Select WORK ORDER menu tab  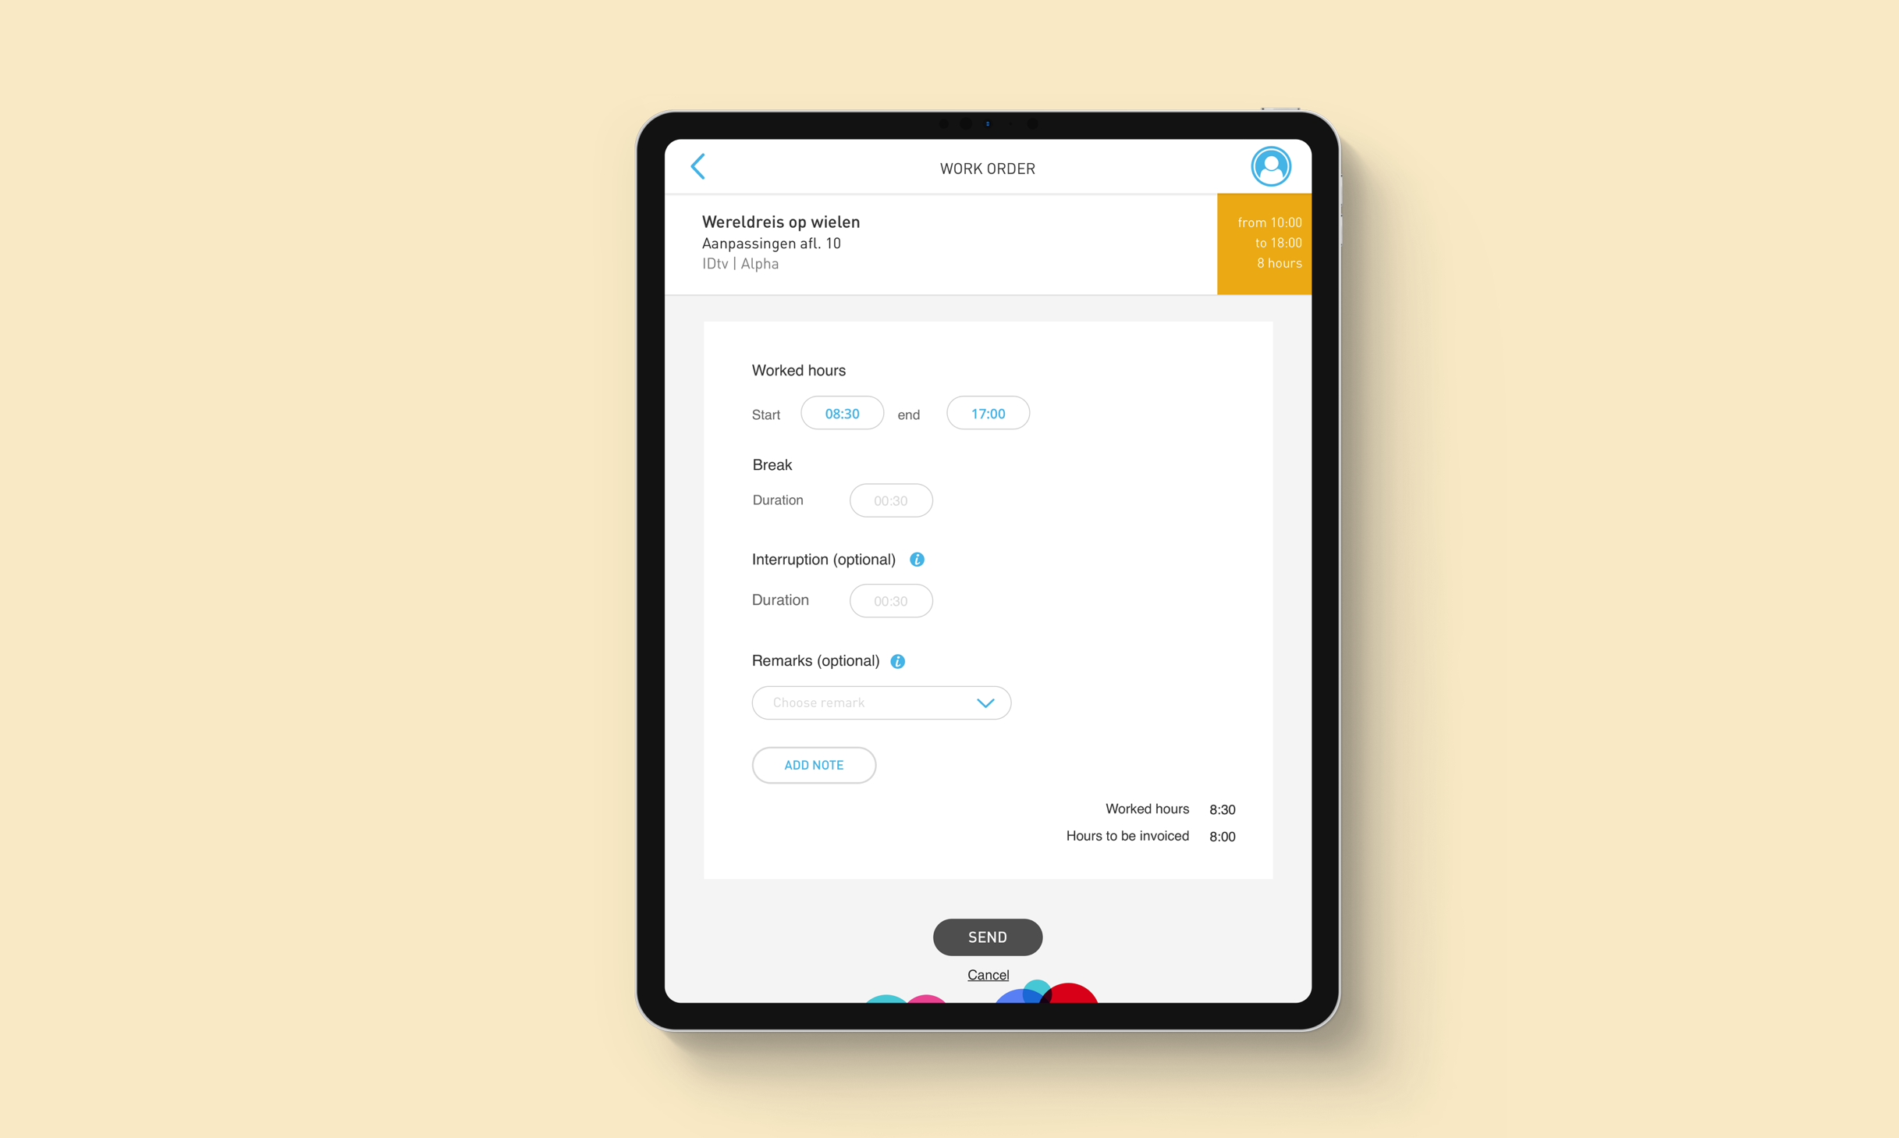987,166
